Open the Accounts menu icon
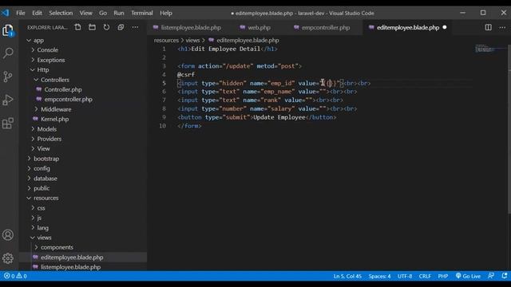This screenshot has width=511, height=287. tap(8, 235)
